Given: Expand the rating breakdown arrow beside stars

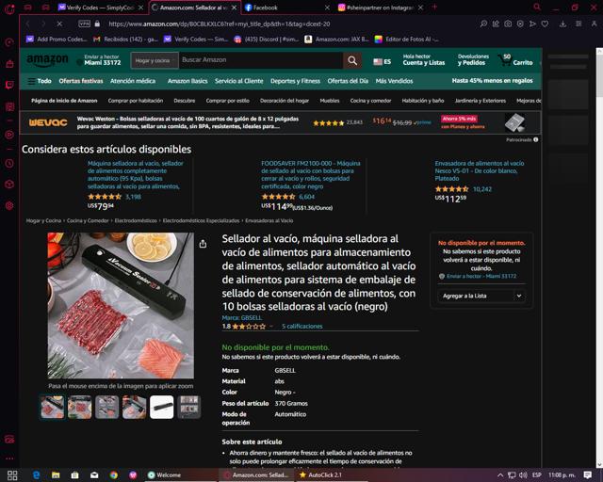Looking at the screenshot, I should pos(271,327).
